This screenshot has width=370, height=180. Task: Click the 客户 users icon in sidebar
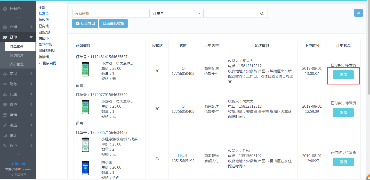pos(5,105)
